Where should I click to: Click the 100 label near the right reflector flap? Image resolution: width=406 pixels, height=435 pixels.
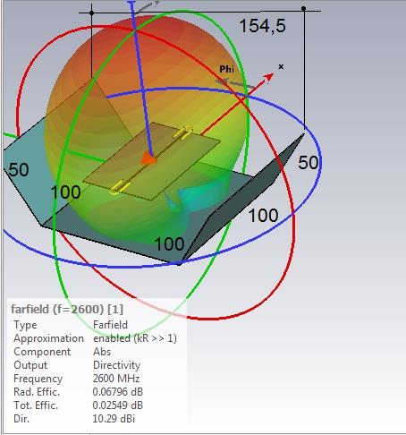tap(263, 216)
